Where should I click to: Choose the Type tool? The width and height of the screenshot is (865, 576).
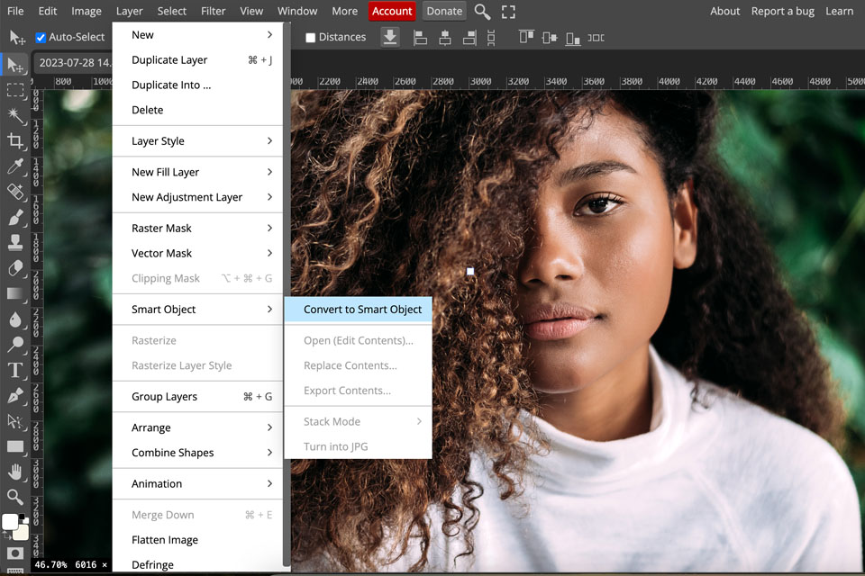tap(15, 370)
